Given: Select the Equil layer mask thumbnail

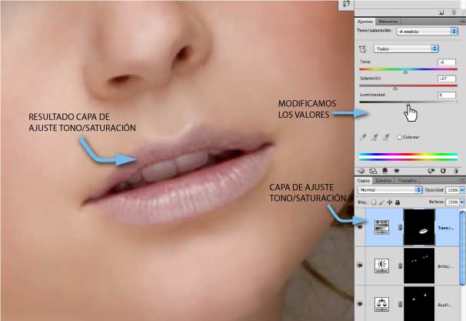Looking at the screenshot, I should (419, 304).
